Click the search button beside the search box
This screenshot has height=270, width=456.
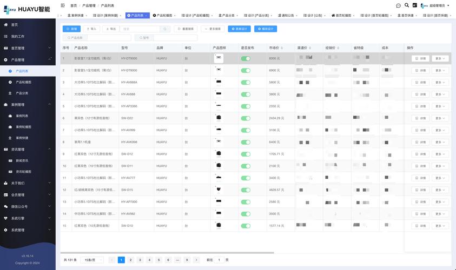[x=165, y=29]
